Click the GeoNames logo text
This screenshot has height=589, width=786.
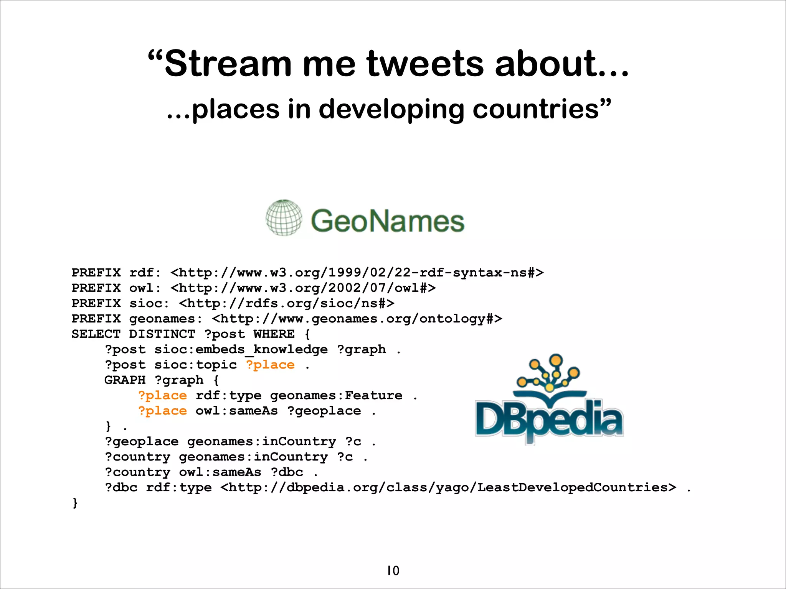point(388,220)
